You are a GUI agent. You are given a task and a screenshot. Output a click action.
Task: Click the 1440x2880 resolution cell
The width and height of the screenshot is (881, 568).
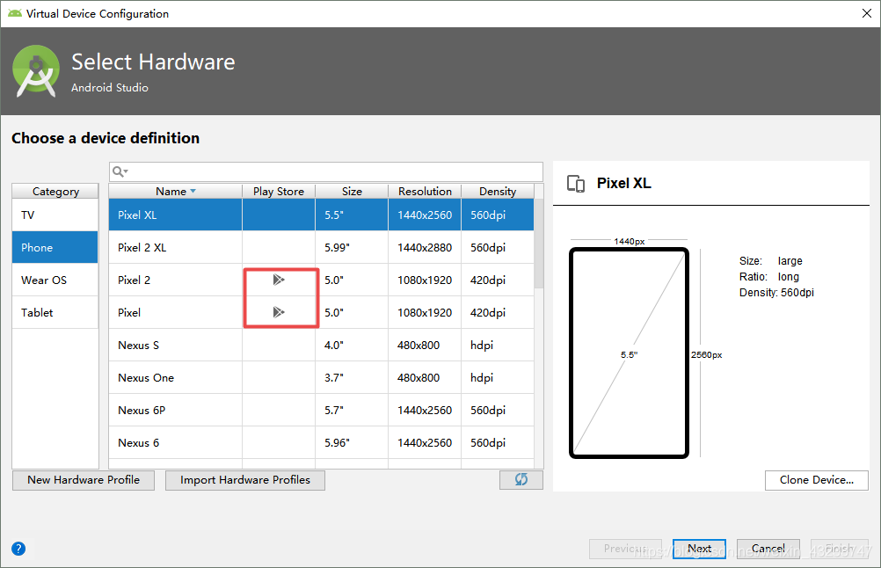coord(425,247)
